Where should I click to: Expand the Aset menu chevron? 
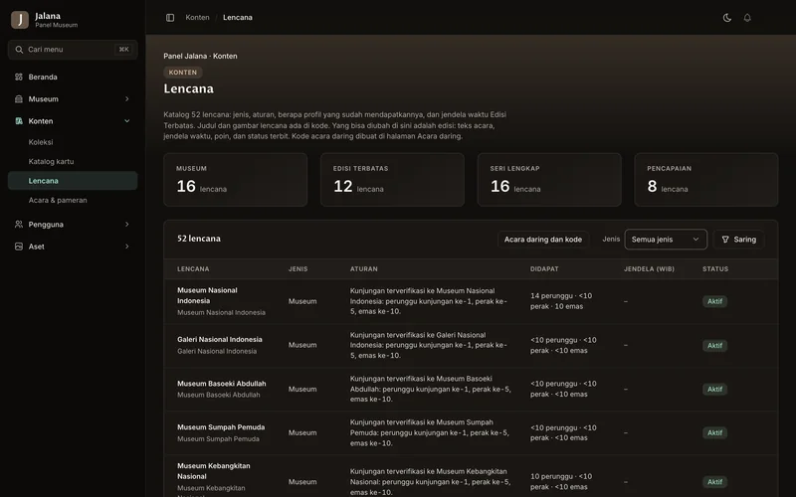click(x=127, y=247)
